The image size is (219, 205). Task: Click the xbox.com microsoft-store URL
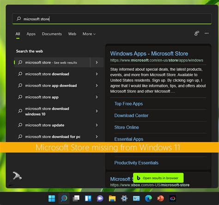[150, 185]
